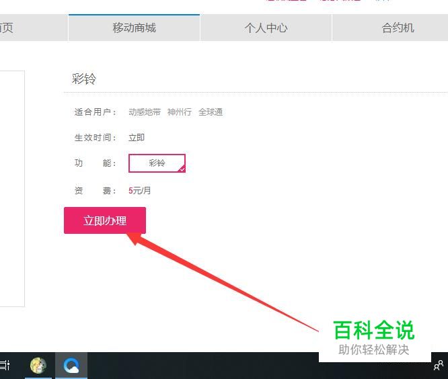Open the cloud browser icon in taskbar
This screenshot has height=379, width=448.
click(x=71, y=366)
